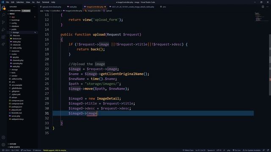The image size is (271, 152).
Task: Expand the storage folder inside public
Action: tap(22, 33)
